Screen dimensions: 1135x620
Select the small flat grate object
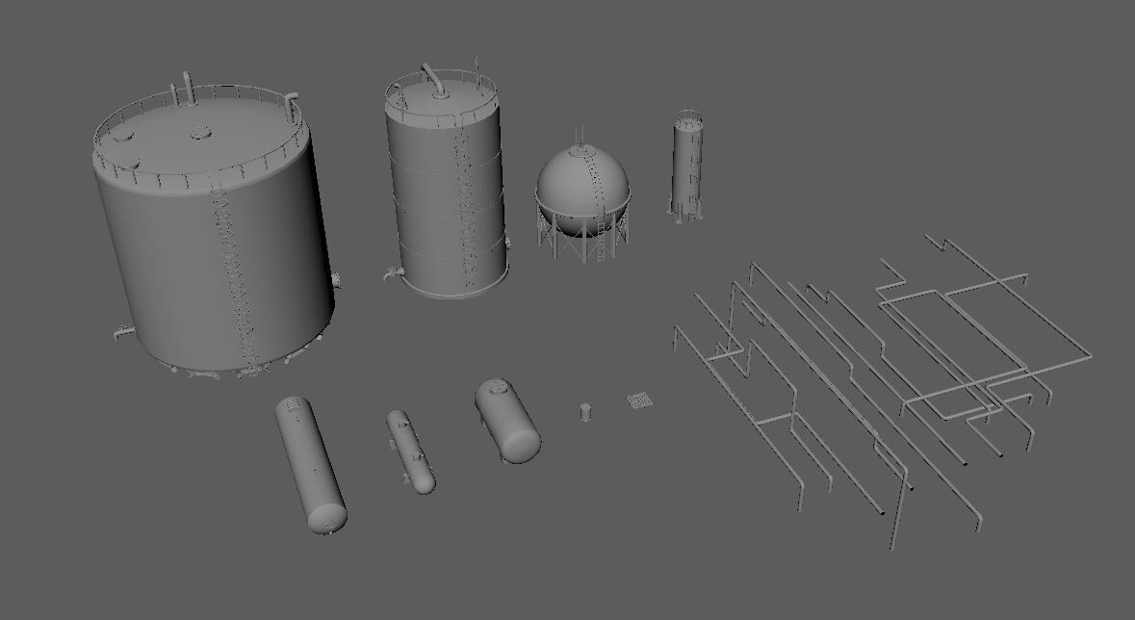coord(639,400)
